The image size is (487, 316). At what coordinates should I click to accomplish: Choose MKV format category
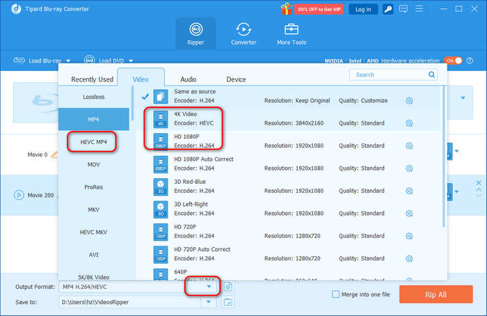pos(94,210)
